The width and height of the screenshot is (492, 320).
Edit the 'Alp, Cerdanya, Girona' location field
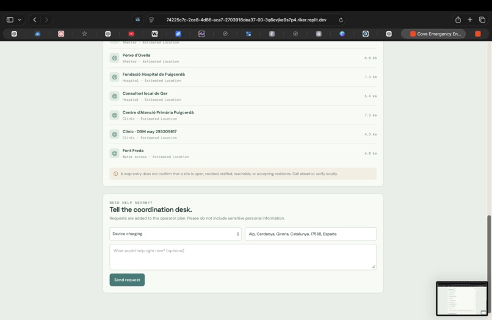click(x=311, y=234)
